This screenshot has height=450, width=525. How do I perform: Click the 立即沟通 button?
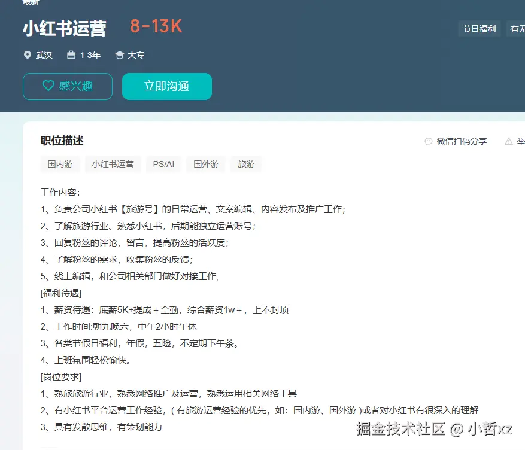(167, 86)
